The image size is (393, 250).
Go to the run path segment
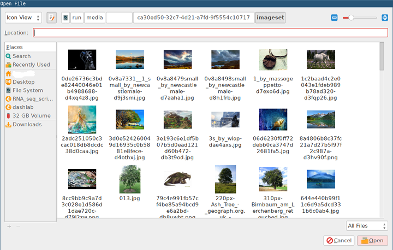[x=77, y=18]
